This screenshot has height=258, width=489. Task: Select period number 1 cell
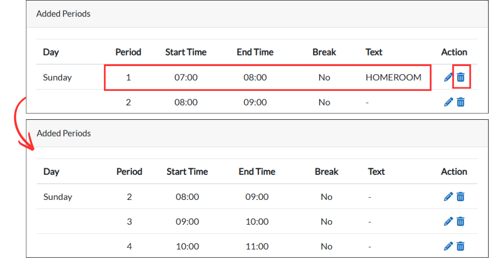(x=128, y=78)
